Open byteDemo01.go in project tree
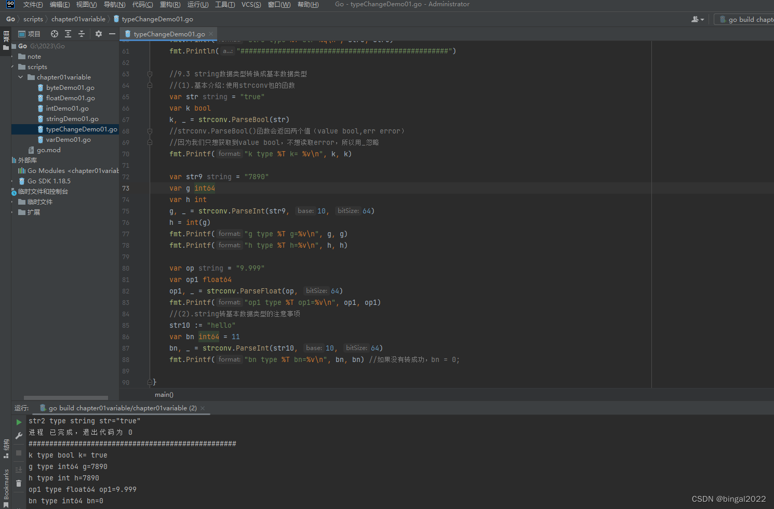The width and height of the screenshot is (774, 509). coord(70,88)
